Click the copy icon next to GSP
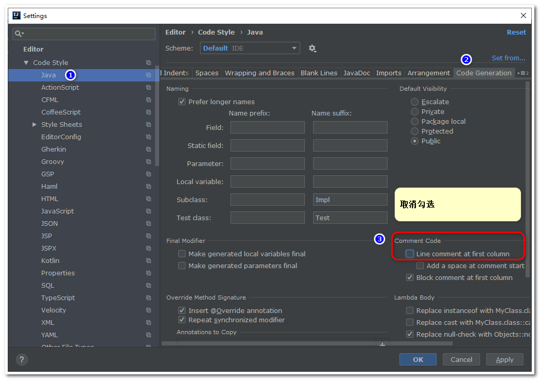Image resolution: width=540 pixels, height=380 pixels. click(x=148, y=174)
